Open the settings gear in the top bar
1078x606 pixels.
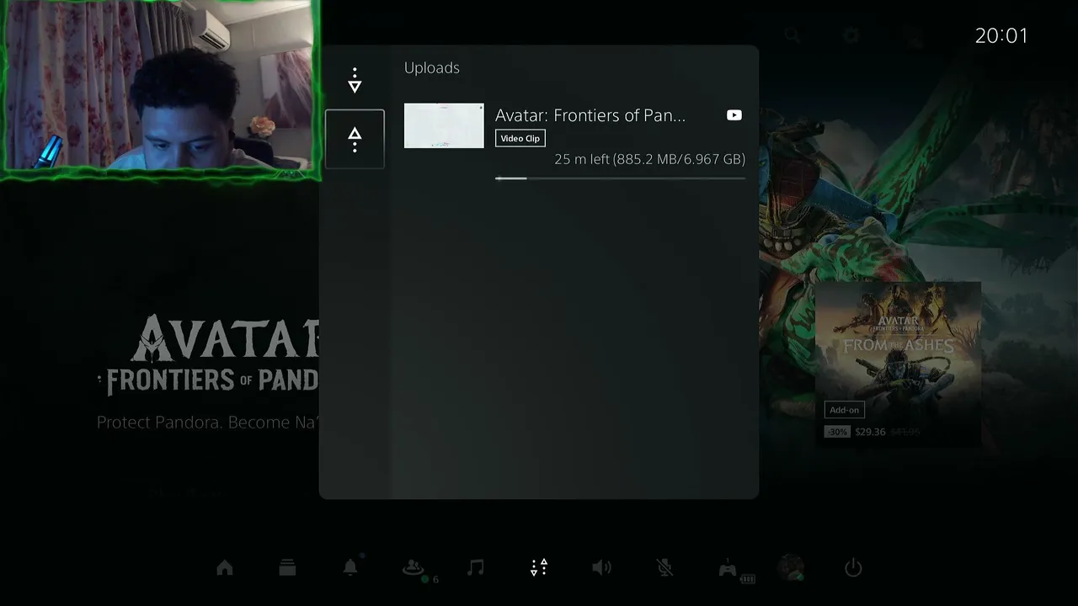(x=851, y=35)
